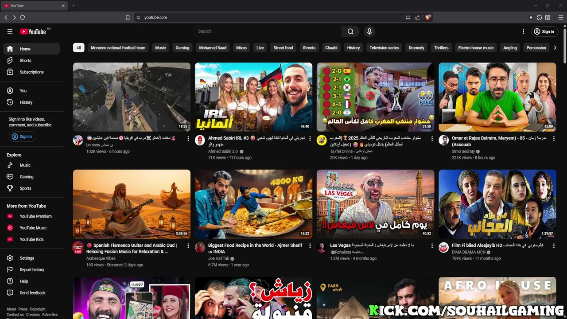Screen dimensions: 567x319
Task: Select the Street food chip
Action: pos(283,48)
